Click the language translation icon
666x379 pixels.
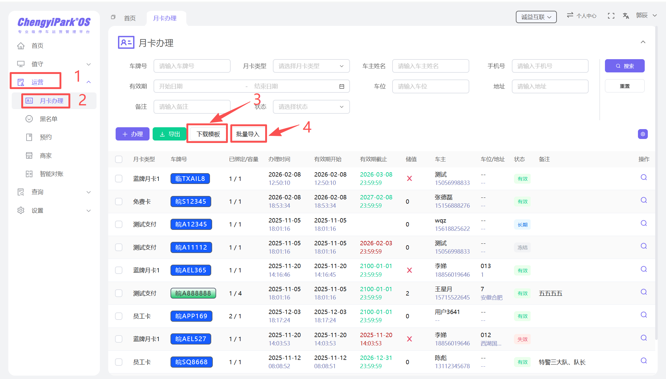coord(626,16)
